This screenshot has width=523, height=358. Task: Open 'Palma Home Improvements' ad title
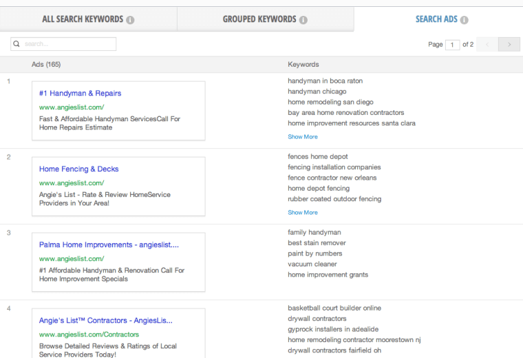109,245
